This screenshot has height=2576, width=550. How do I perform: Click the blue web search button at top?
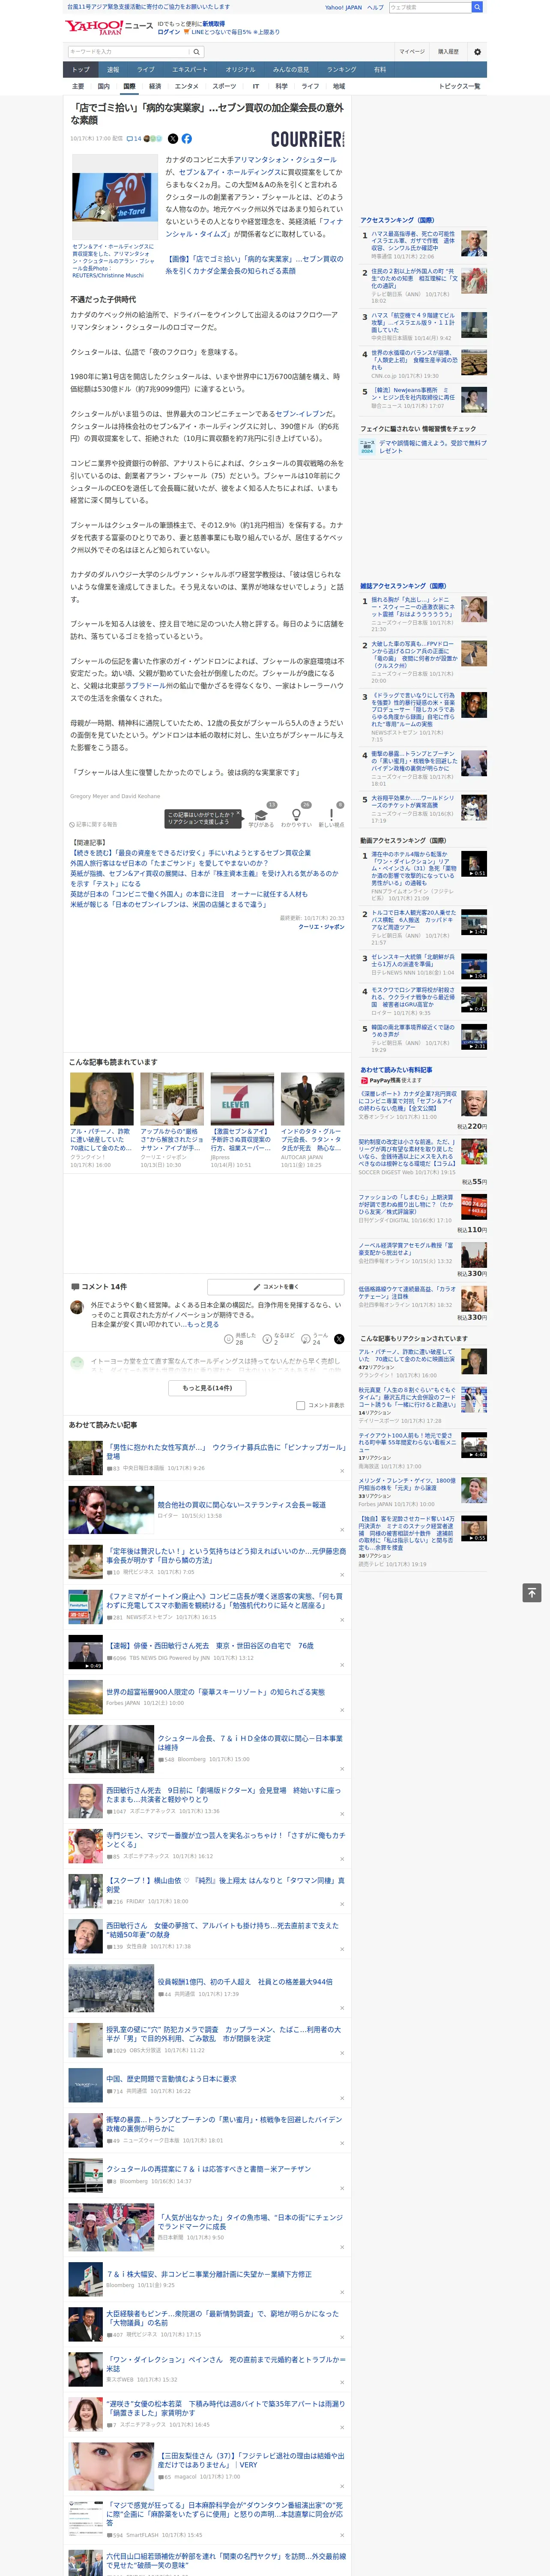[477, 7]
